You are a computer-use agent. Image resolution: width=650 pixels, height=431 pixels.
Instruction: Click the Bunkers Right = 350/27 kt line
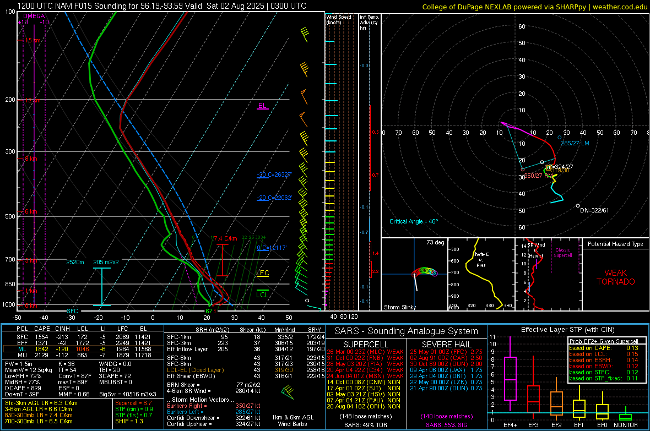214,406
